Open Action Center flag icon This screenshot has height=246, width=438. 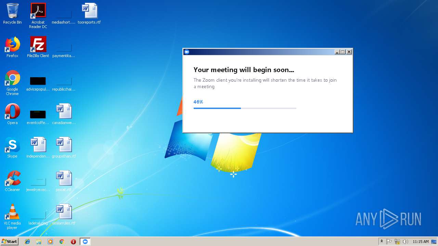point(389,242)
